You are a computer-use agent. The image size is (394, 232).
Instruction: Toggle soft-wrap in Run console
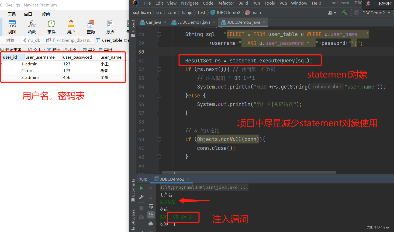(151, 206)
